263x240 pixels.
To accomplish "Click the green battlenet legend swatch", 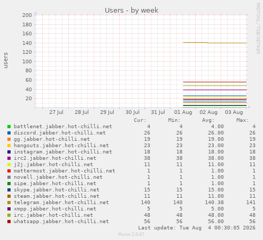I will pos(9,127).
